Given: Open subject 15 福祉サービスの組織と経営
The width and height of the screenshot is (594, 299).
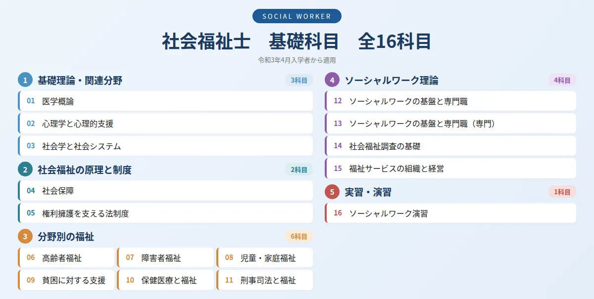Looking at the screenshot, I should pyautogui.click(x=450, y=168).
